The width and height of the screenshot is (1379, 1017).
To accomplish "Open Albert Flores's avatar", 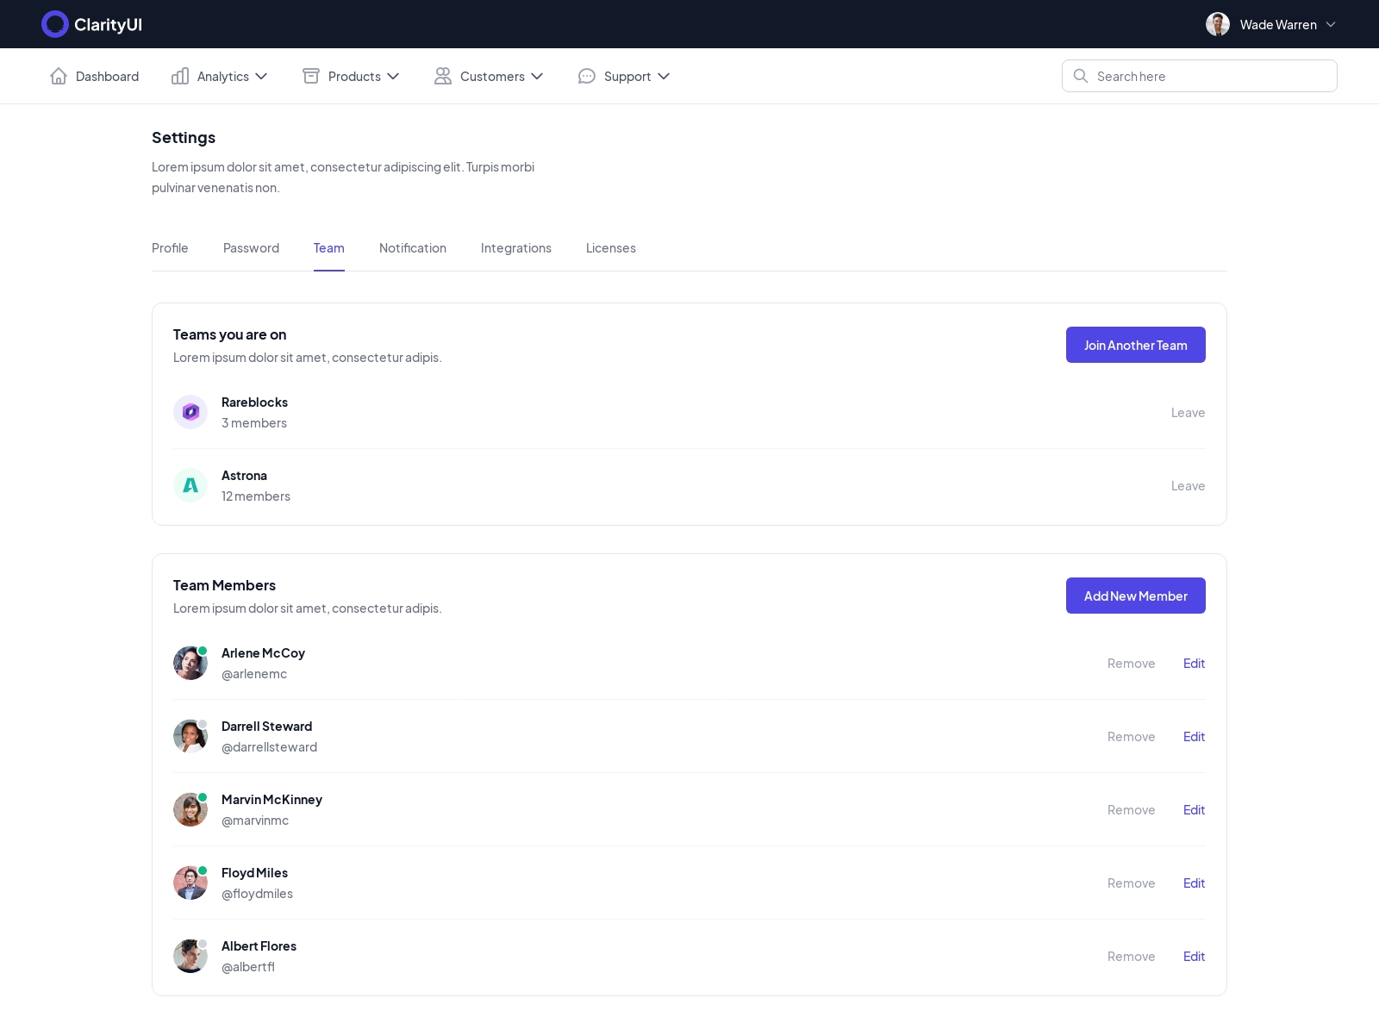I will click(x=190, y=956).
